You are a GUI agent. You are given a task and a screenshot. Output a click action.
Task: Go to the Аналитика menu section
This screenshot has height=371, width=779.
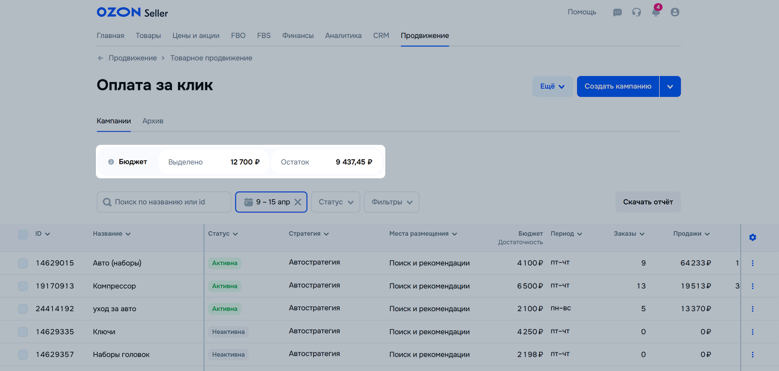click(x=343, y=35)
